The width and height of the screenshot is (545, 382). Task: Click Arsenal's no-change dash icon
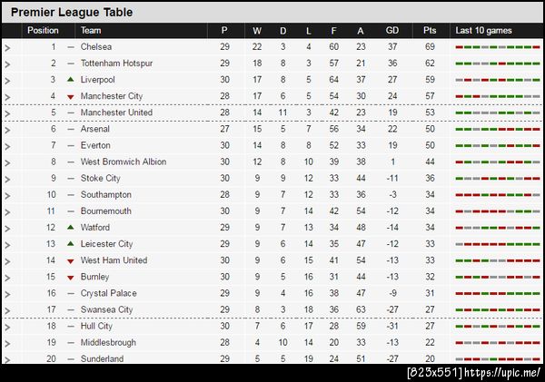tap(70, 130)
